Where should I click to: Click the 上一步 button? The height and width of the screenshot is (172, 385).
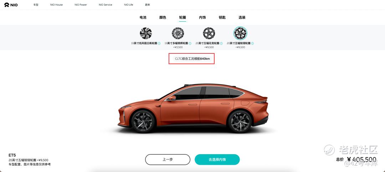pyautogui.click(x=168, y=160)
